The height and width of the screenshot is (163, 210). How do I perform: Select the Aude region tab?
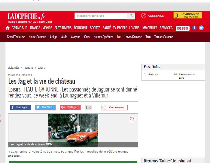click(x=64, y=37)
